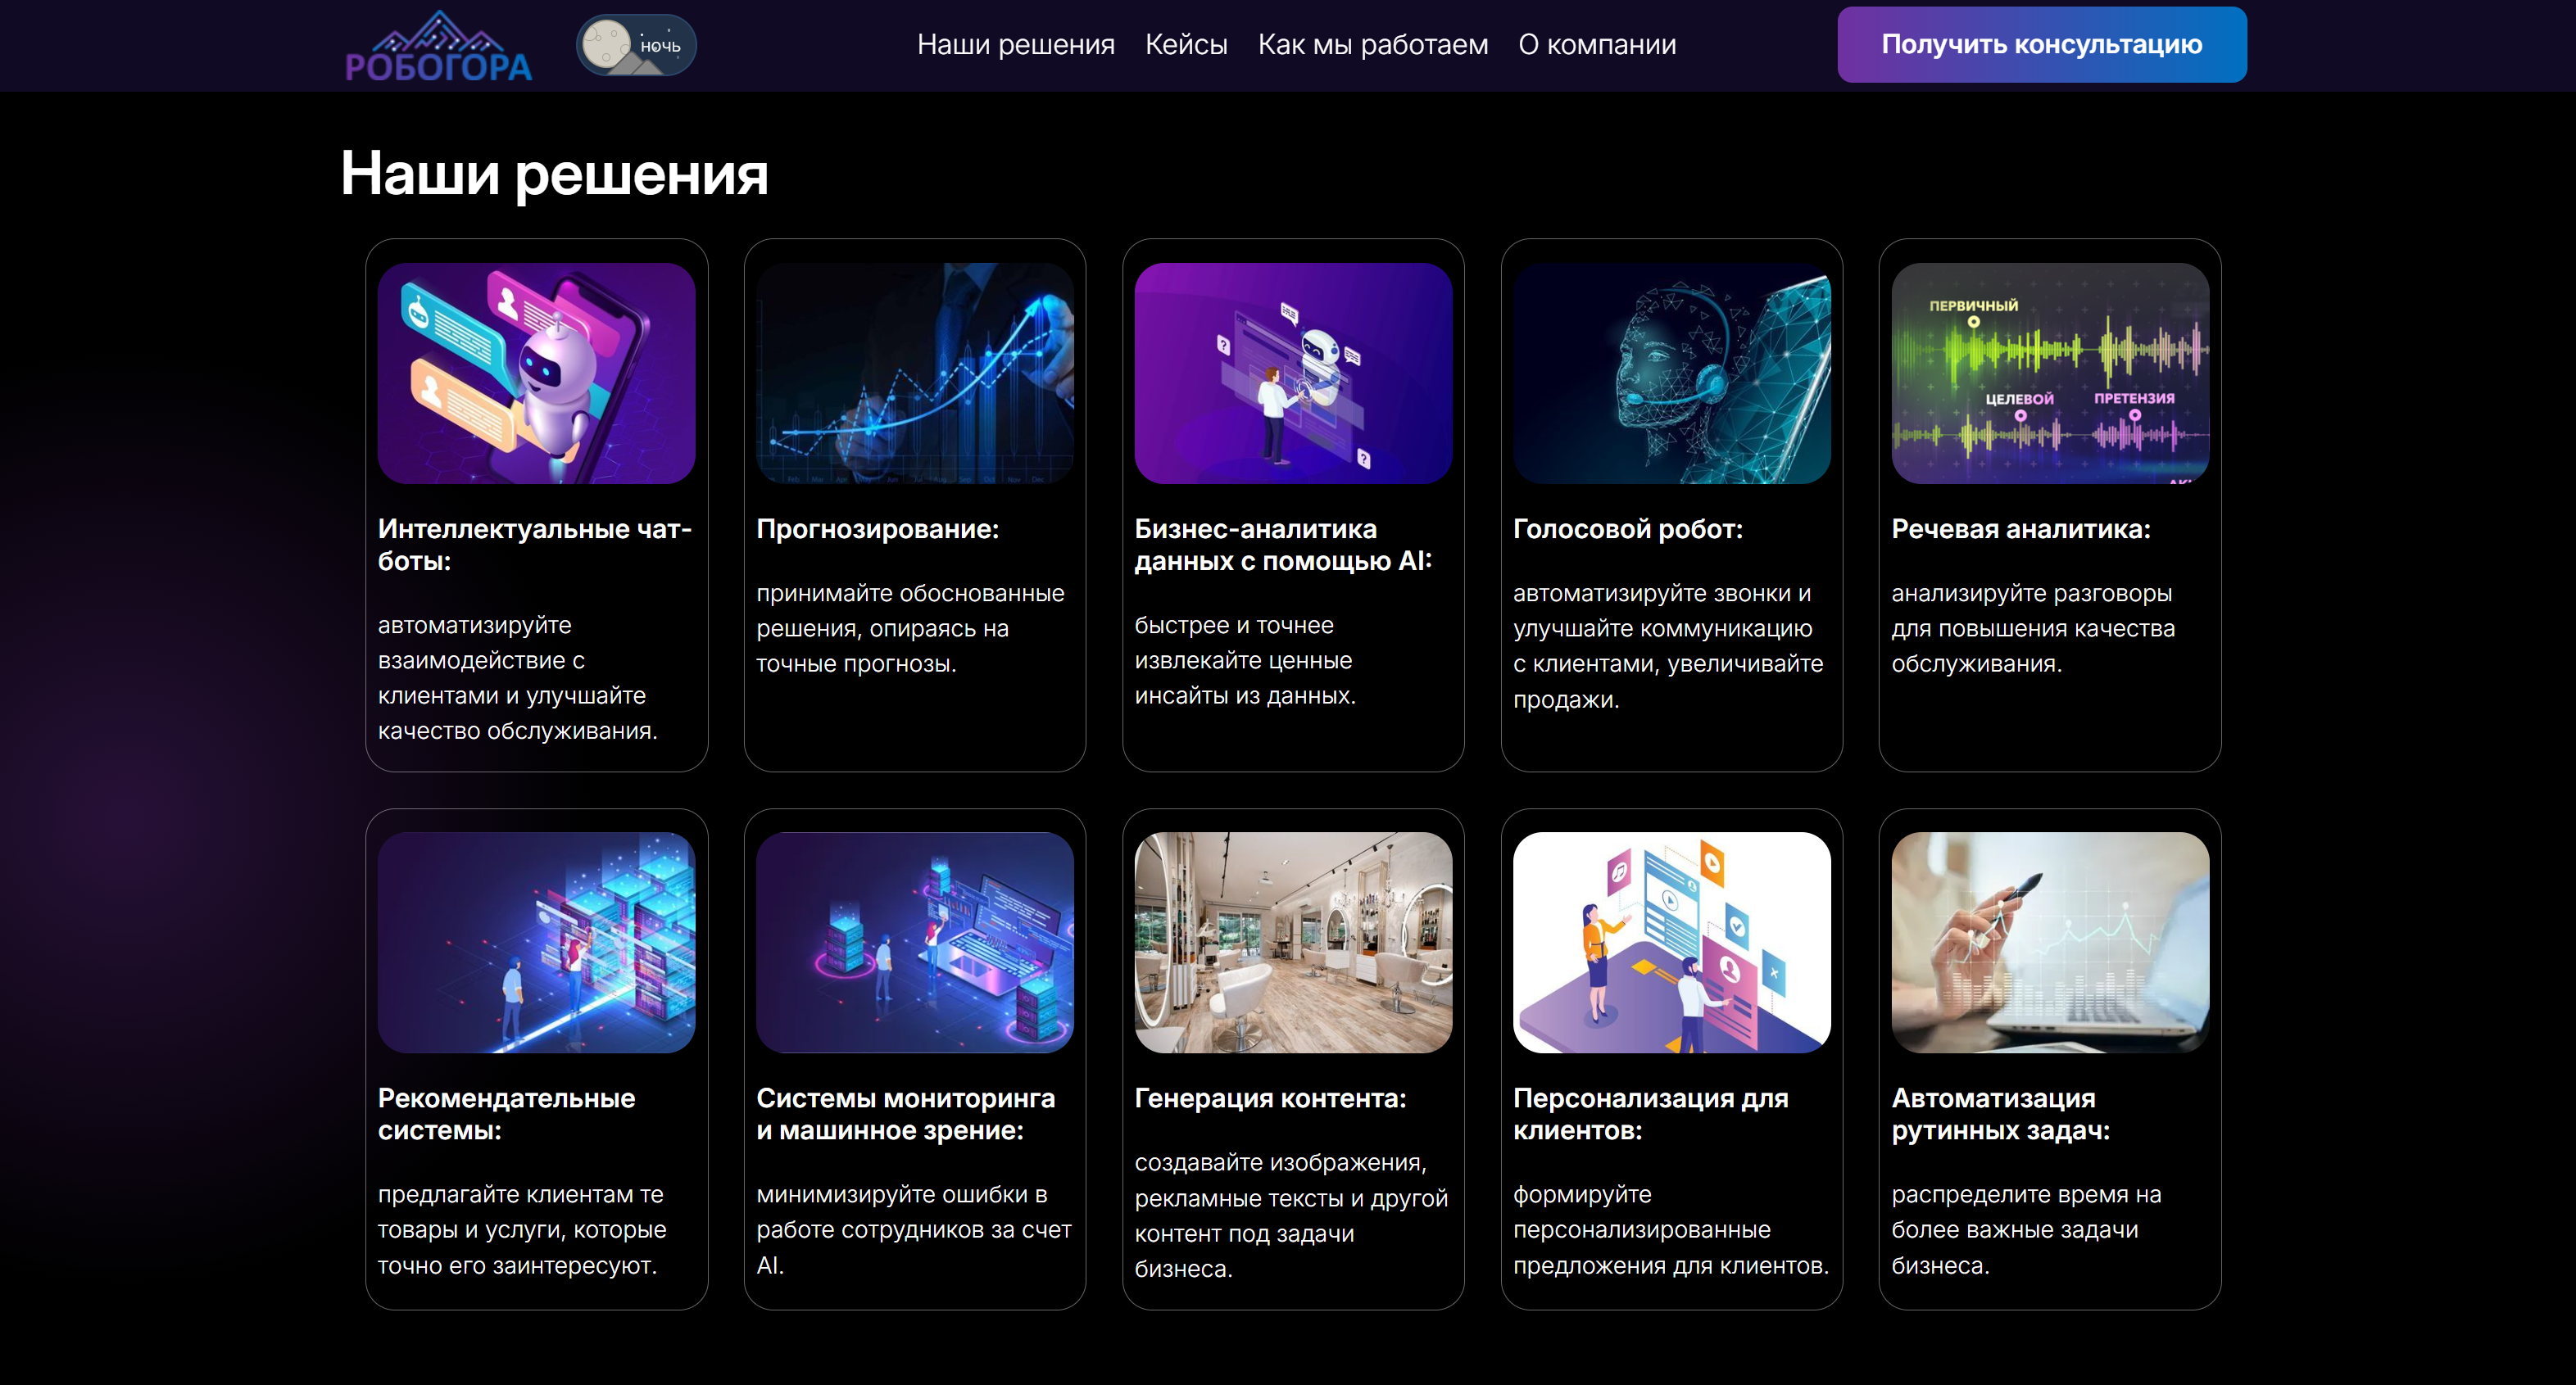This screenshot has width=2576, height=1385.
Task: Open the routine automation laptop image
Action: coord(2050,943)
